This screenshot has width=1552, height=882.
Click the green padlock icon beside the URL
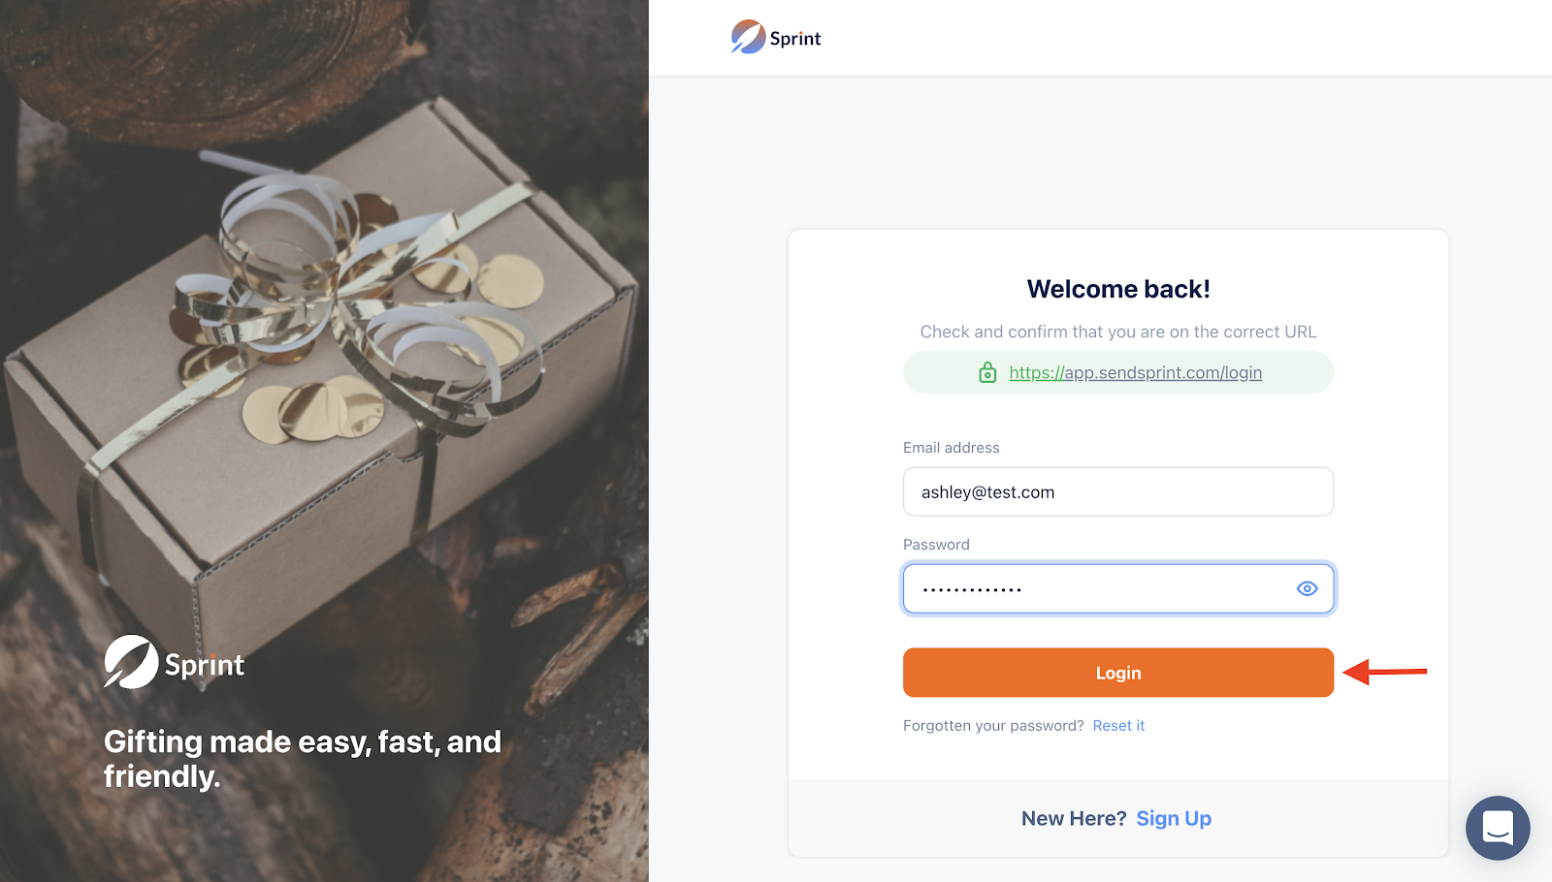tap(987, 372)
